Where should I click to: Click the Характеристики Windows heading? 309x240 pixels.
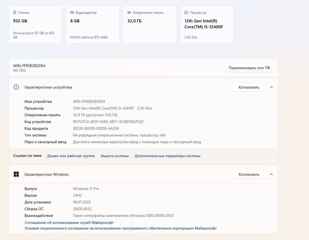tap(46, 174)
